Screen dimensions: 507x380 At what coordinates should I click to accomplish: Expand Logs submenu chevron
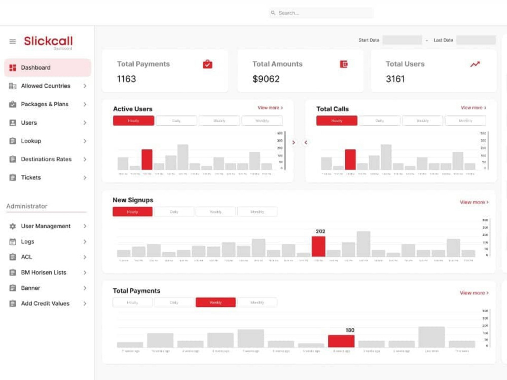[85, 242]
